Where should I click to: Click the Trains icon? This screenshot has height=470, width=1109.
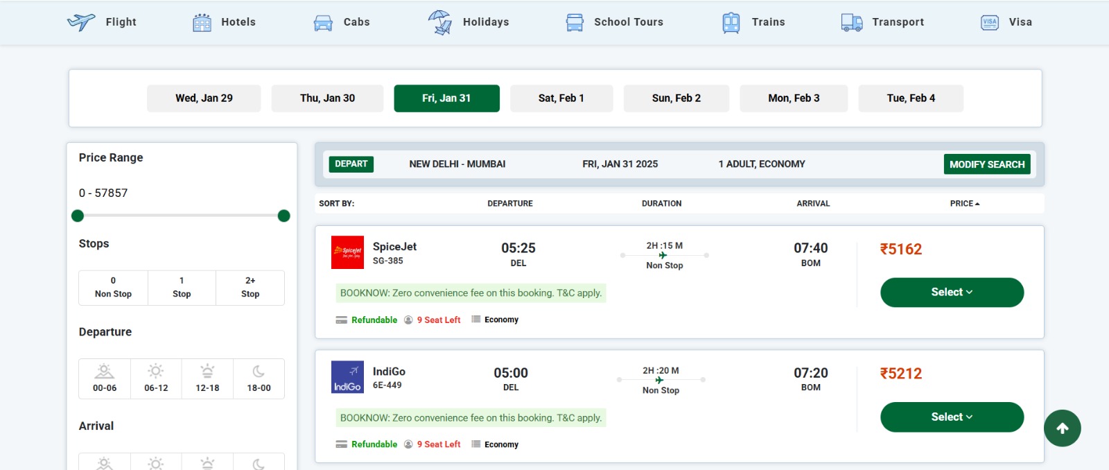pyautogui.click(x=731, y=23)
